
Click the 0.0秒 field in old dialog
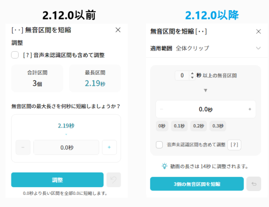(x=66, y=147)
